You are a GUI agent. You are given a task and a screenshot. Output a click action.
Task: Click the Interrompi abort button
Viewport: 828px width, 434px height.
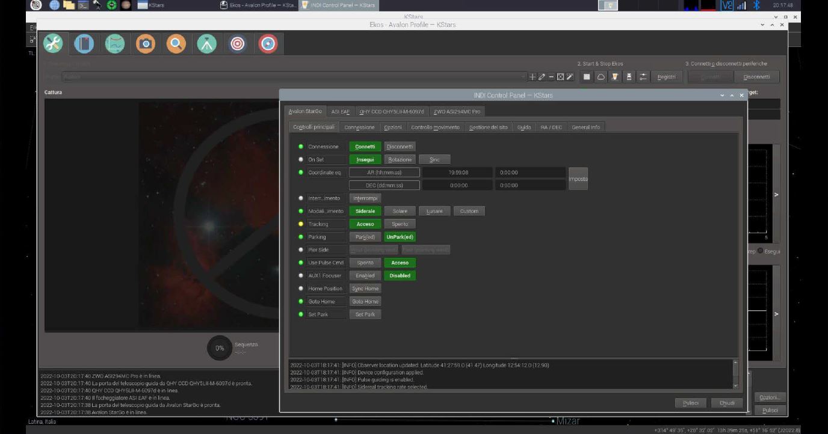pyautogui.click(x=365, y=198)
